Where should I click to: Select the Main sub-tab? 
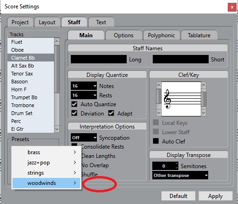point(86,35)
